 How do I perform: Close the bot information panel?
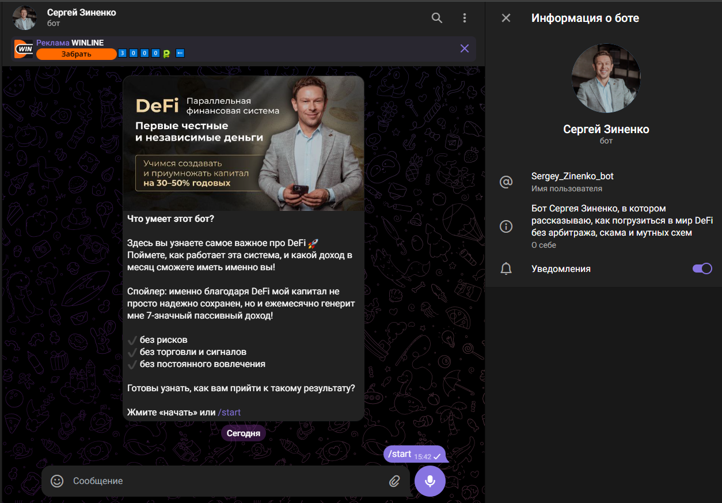506,18
